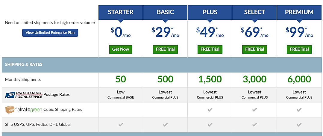Click Get Now under the STARTER plan
This screenshot has width=323, height=136.
[121, 49]
